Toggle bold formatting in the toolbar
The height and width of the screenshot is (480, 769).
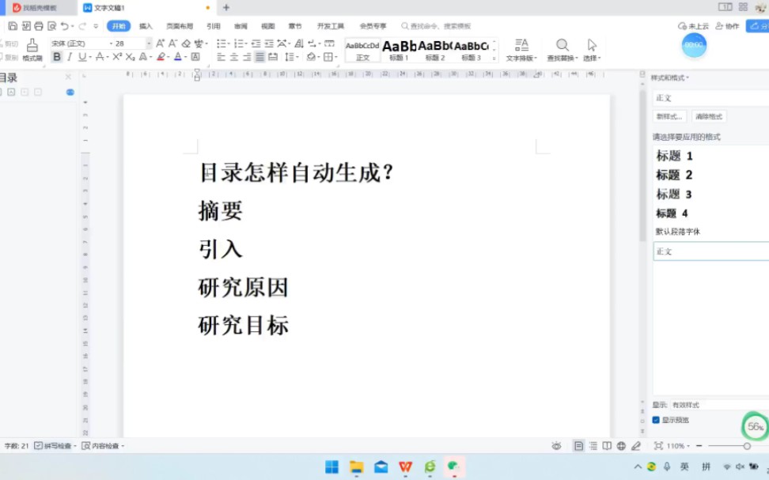[56, 57]
